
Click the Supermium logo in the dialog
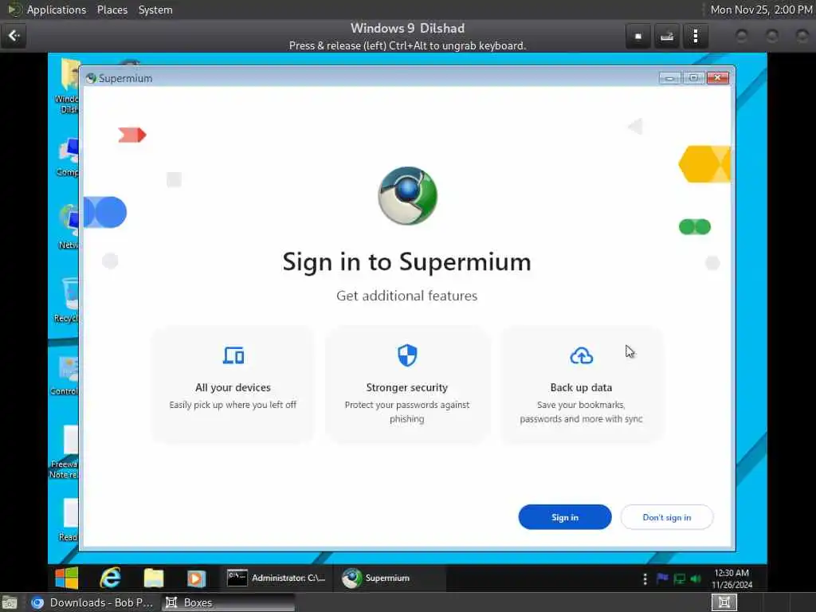(407, 196)
